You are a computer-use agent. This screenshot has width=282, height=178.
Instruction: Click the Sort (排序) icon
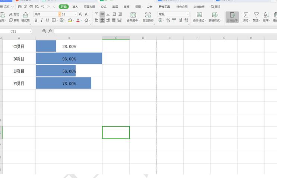coord(266,15)
